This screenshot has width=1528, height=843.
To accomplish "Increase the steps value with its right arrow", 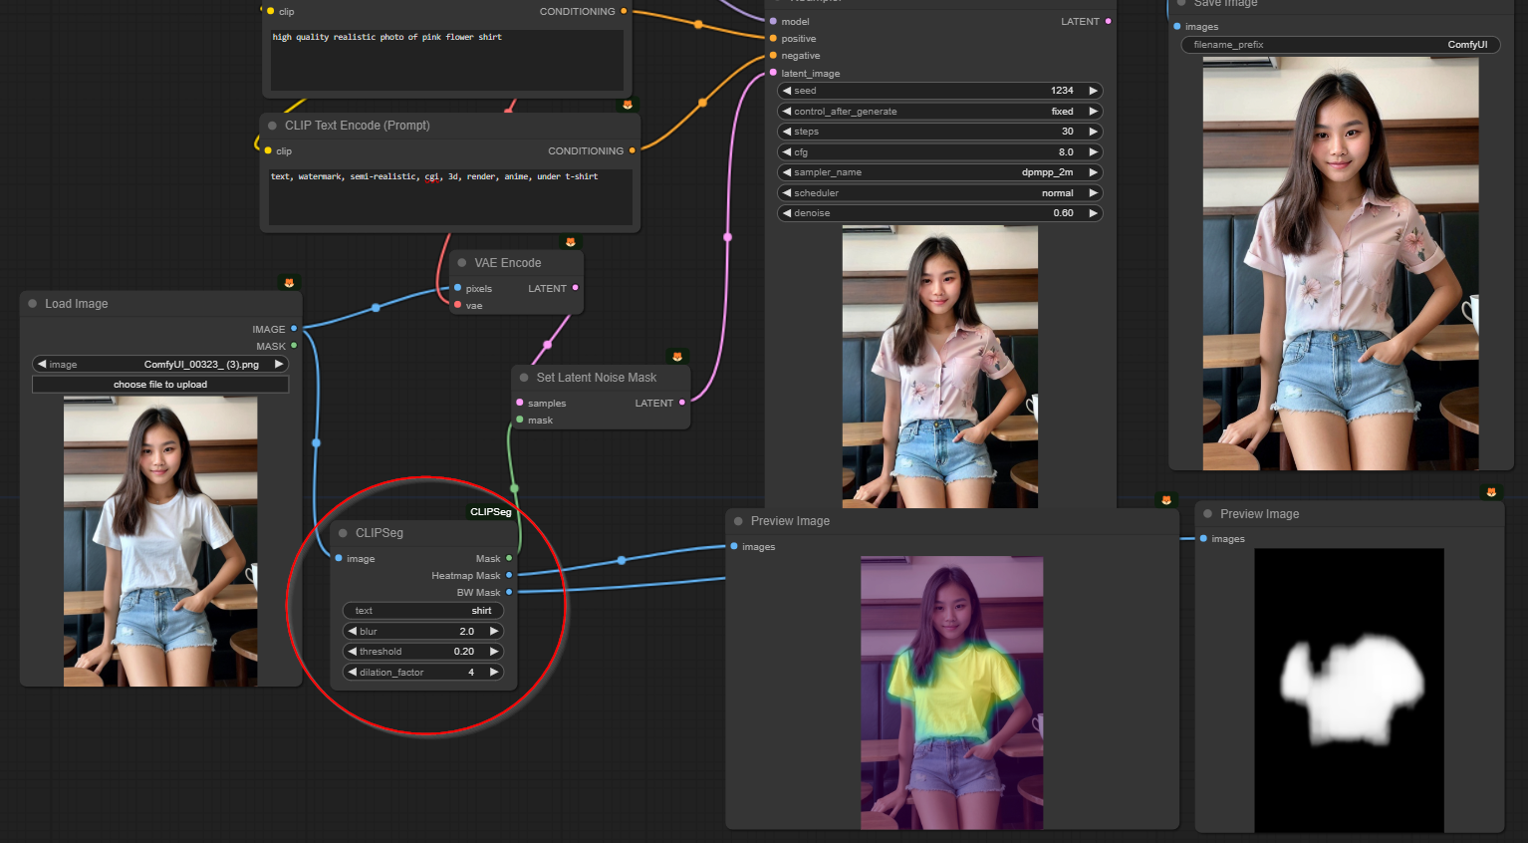I will pyautogui.click(x=1093, y=131).
